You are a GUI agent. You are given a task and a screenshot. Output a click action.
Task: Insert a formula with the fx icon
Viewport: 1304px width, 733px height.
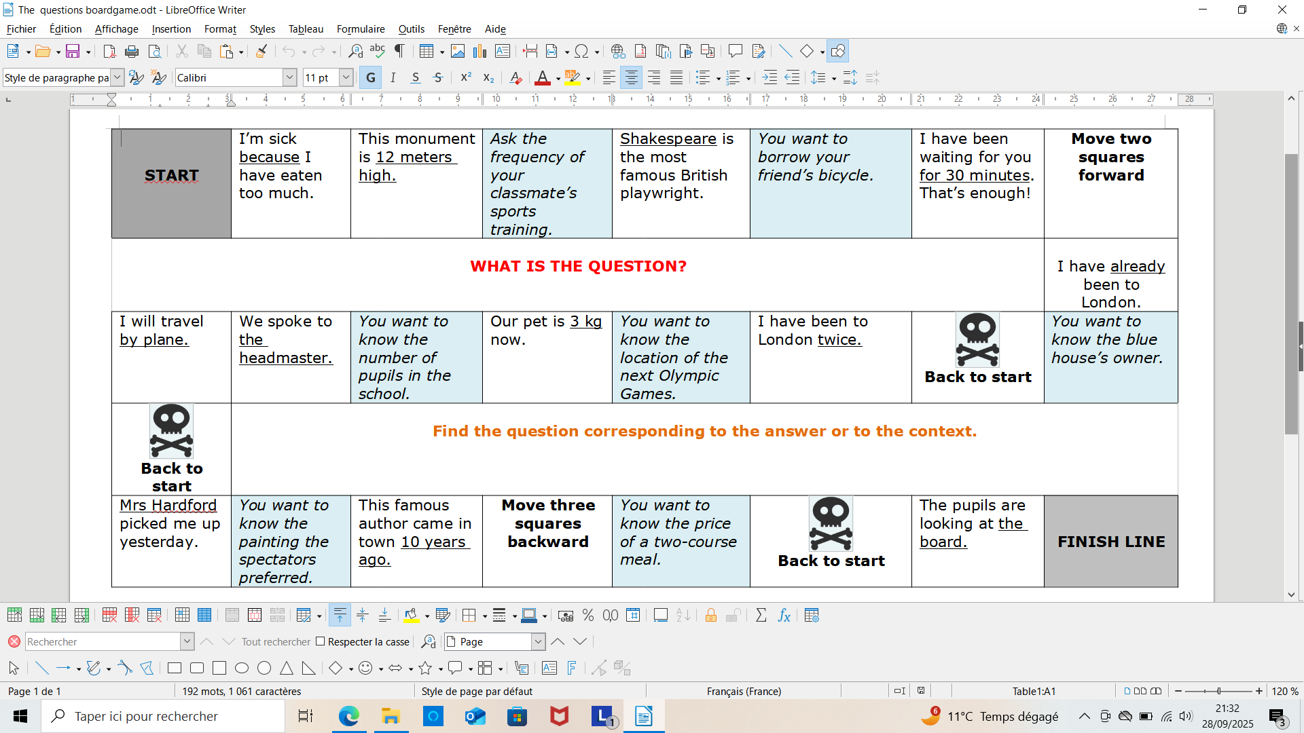point(784,615)
